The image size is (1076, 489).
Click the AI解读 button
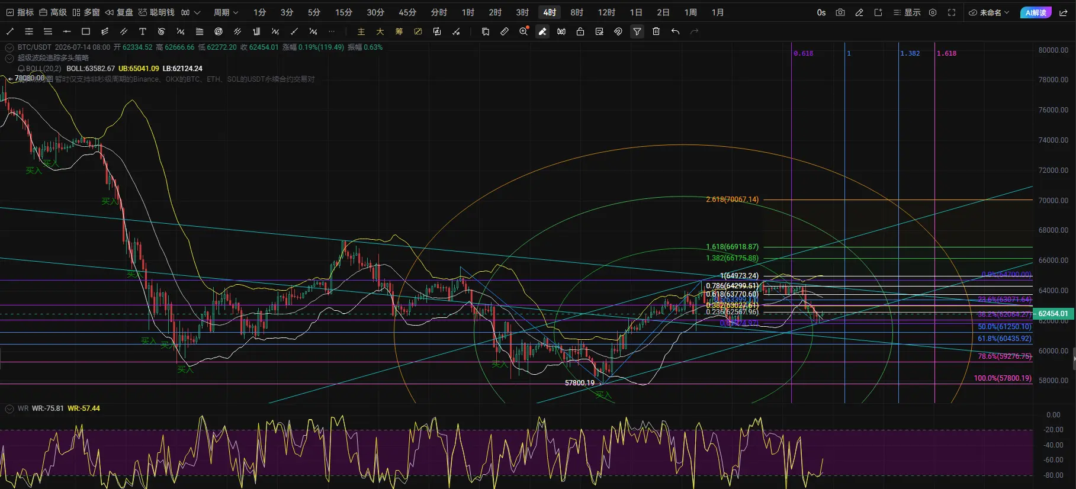pos(1036,12)
